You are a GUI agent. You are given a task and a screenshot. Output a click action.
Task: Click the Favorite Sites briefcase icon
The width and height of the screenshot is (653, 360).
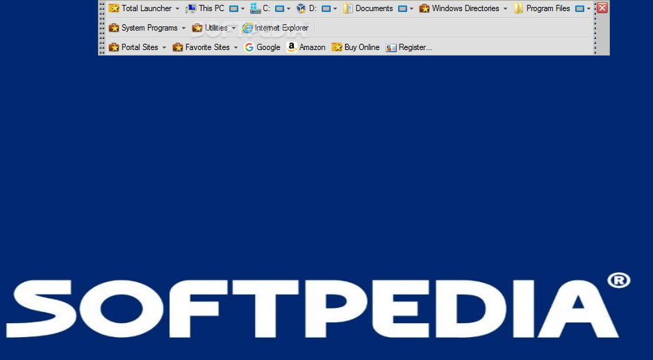(178, 47)
